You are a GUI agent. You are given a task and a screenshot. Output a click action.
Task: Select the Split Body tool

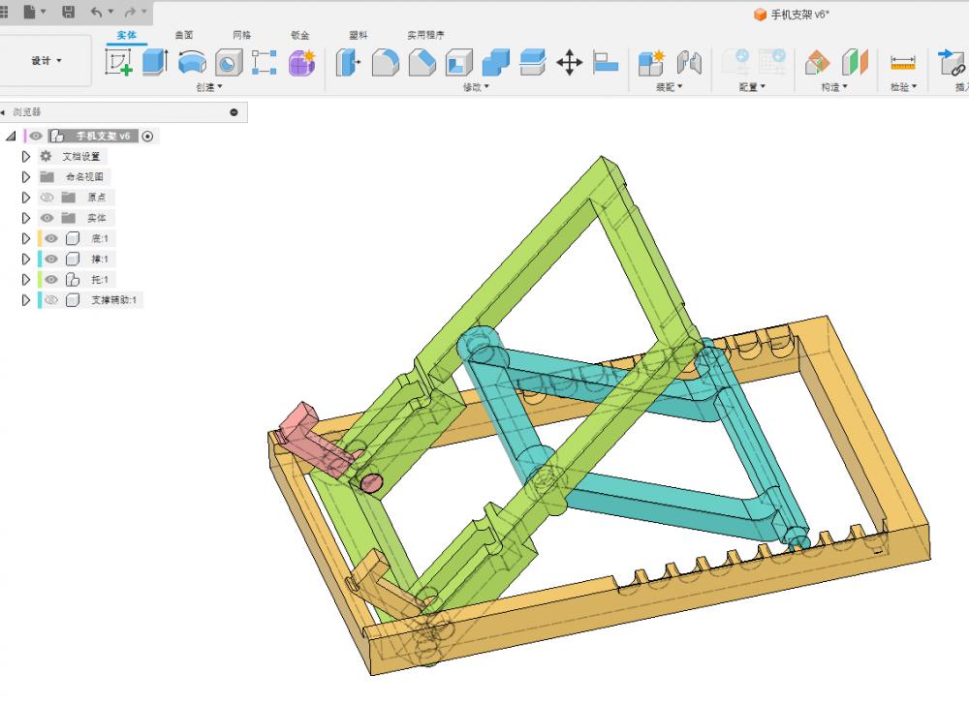533,62
